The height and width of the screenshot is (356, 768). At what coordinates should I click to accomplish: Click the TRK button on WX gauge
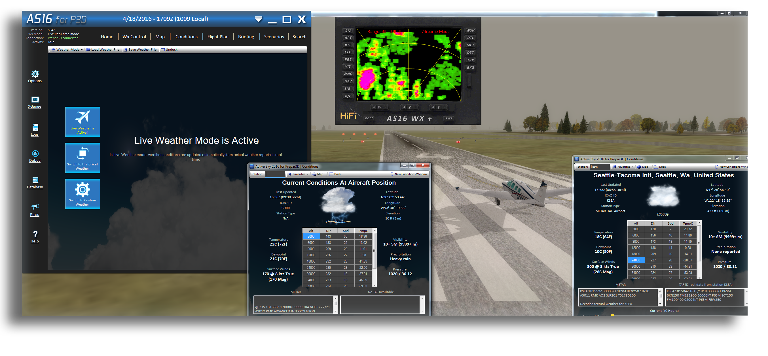[470, 60]
